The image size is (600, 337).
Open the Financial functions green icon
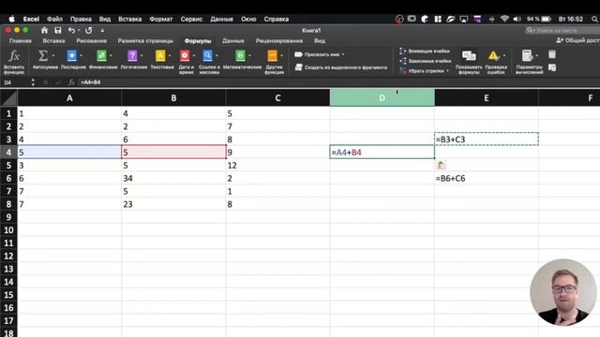(x=101, y=56)
